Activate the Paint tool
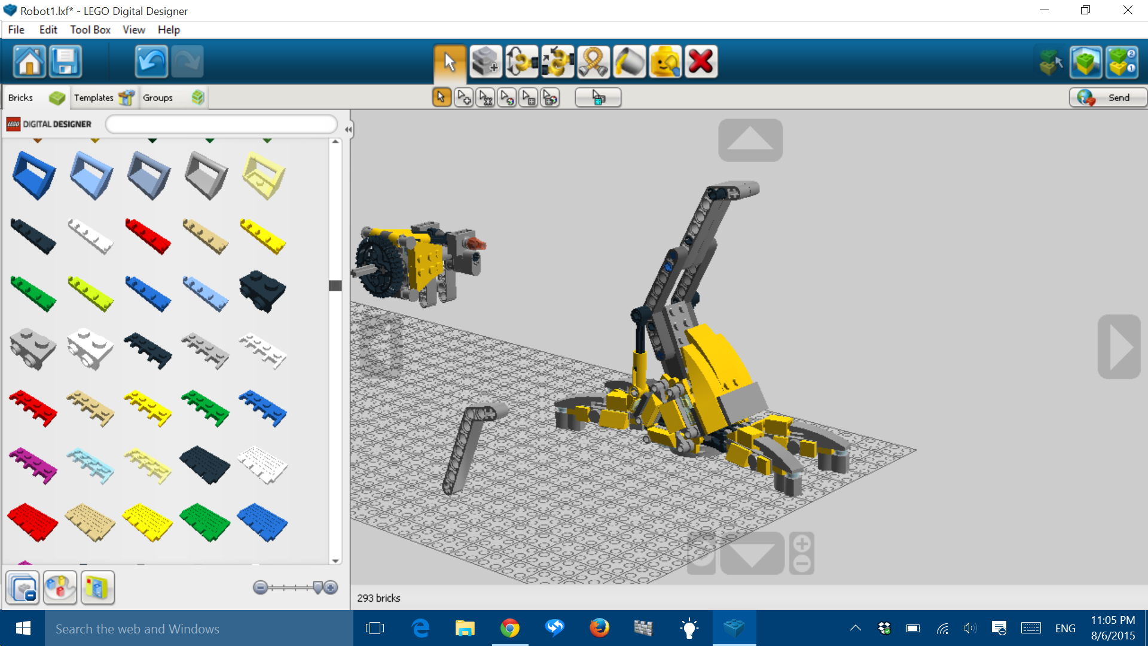Image resolution: width=1148 pixels, height=646 pixels. pos(629,61)
